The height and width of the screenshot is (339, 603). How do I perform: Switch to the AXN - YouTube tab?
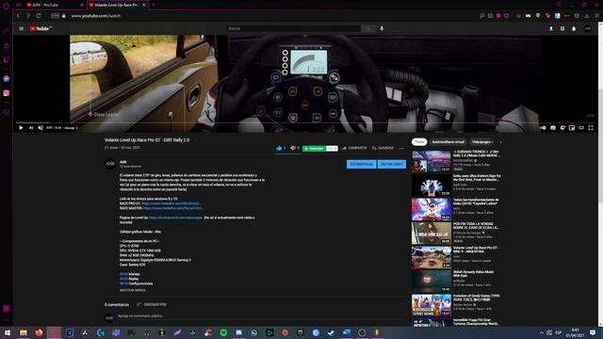pyautogui.click(x=53, y=5)
